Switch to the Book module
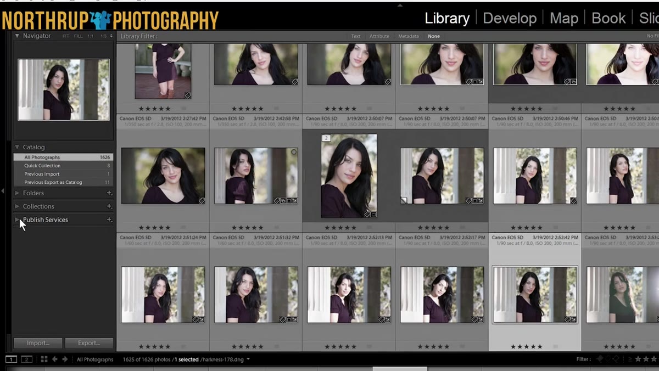Image resolution: width=659 pixels, height=371 pixels. pos(608,18)
